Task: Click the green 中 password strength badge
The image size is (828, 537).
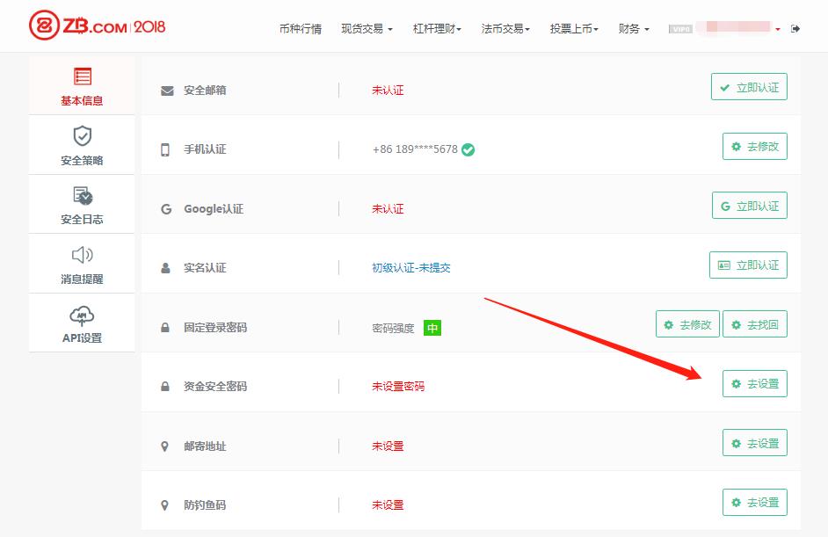Action: [x=432, y=328]
